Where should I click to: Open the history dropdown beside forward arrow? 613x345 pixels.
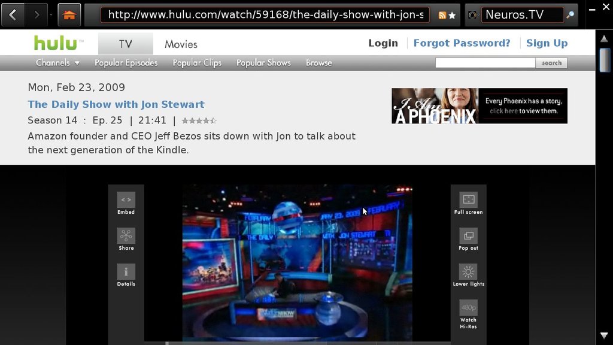coord(51,15)
